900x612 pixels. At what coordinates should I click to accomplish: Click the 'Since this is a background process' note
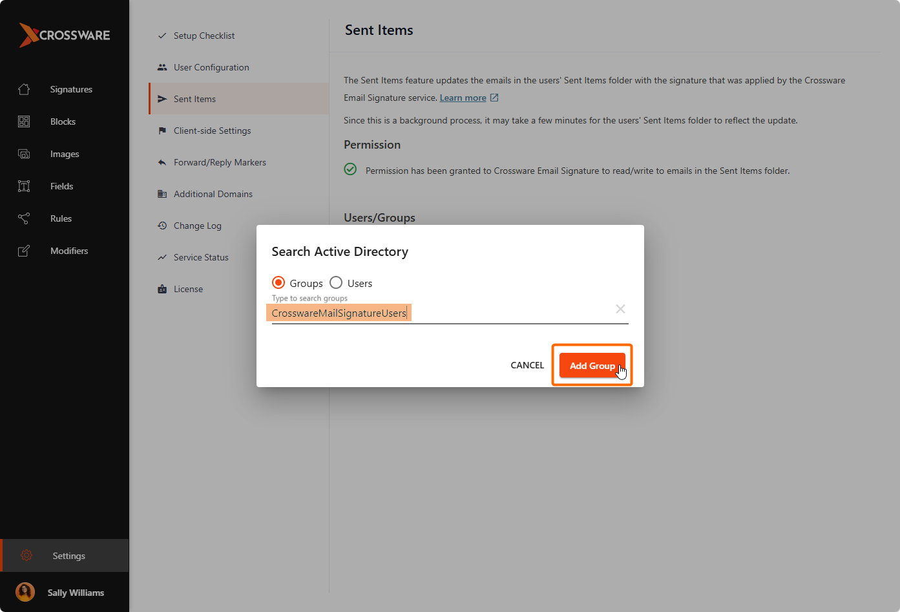570,120
